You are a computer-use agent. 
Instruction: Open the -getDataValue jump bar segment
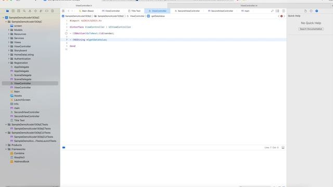156,16
